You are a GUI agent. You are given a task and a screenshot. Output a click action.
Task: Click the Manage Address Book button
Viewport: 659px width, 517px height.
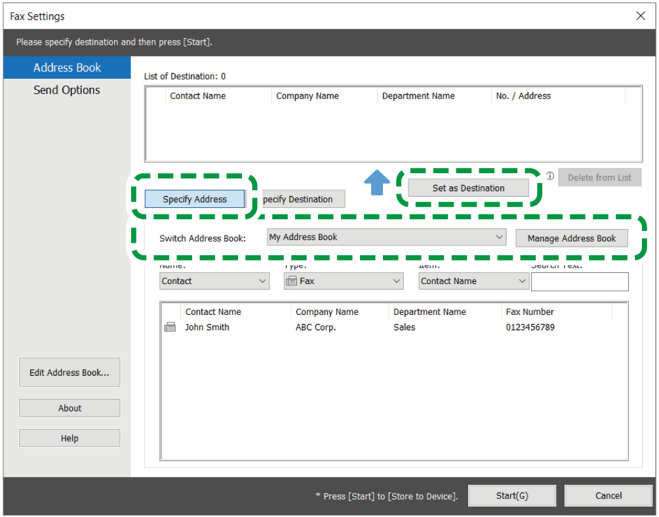pos(571,238)
